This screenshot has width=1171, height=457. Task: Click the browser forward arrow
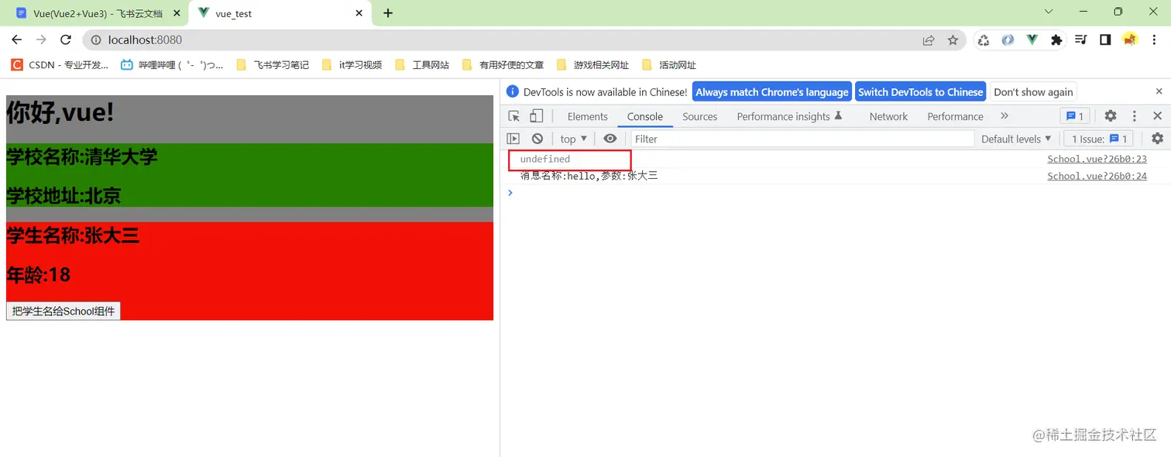(x=41, y=40)
